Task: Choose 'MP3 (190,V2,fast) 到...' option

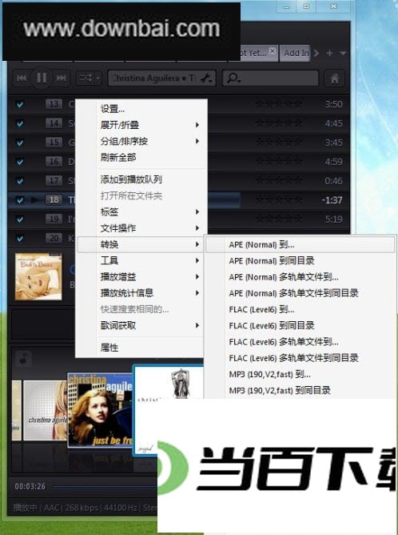Action: (x=300, y=374)
